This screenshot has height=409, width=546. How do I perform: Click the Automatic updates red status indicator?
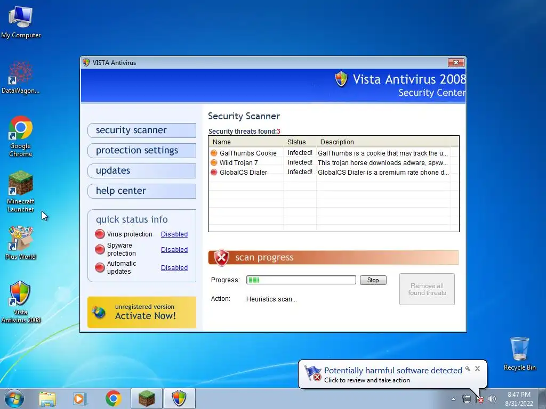(100, 267)
